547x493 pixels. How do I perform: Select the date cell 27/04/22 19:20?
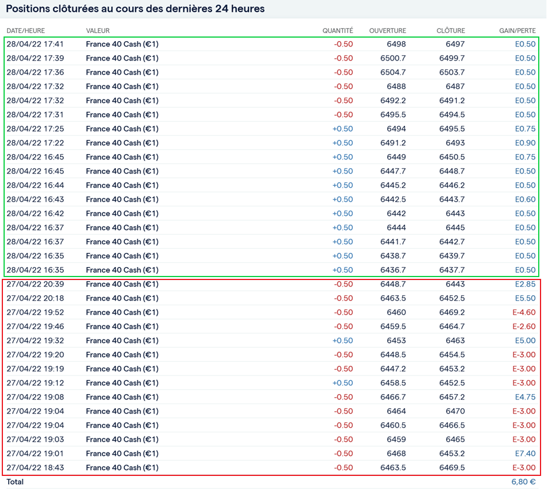click(35, 355)
